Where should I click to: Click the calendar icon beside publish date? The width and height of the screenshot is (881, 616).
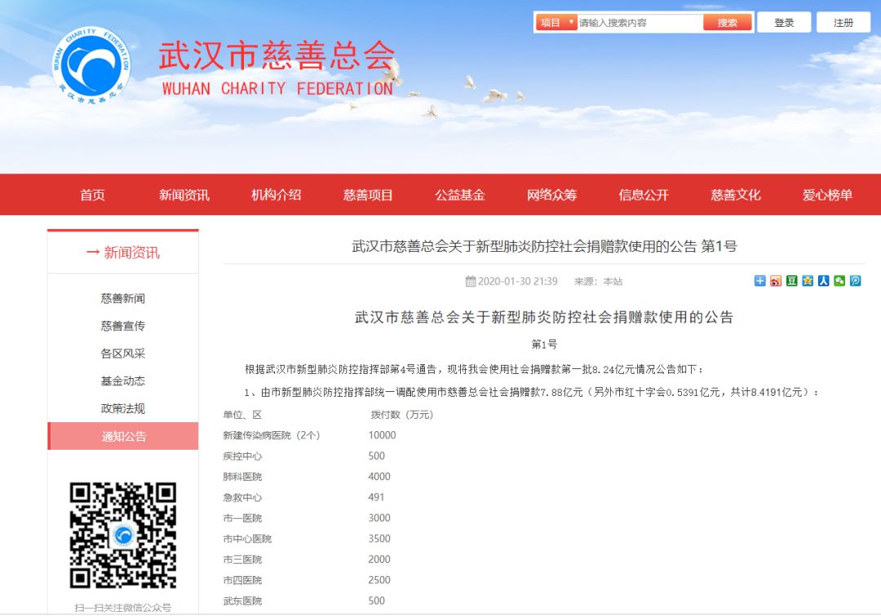pos(471,281)
